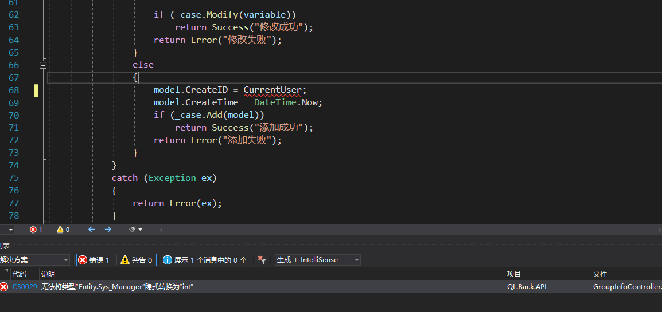Toggle the 展示 1 个消息中的 0 个 messages filter
The height and width of the screenshot is (312, 662).
point(205,260)
